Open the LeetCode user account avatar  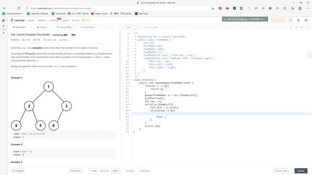click(306, 20)
